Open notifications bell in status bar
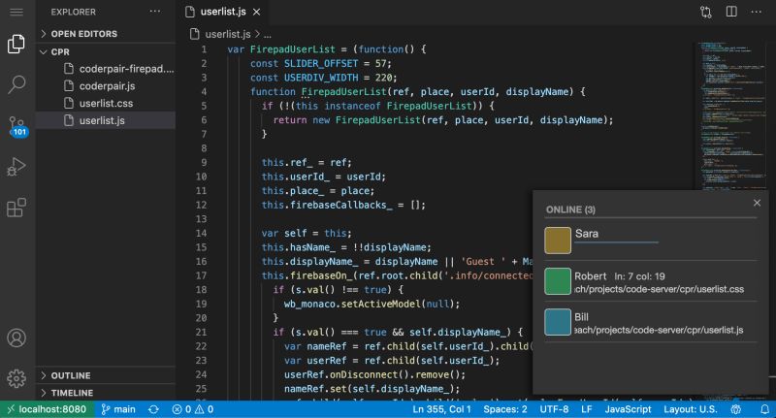 [x=764, y=409]
